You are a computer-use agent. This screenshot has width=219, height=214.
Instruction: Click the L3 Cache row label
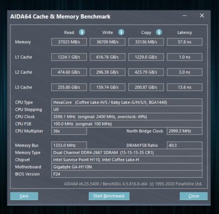pos(24,87)
